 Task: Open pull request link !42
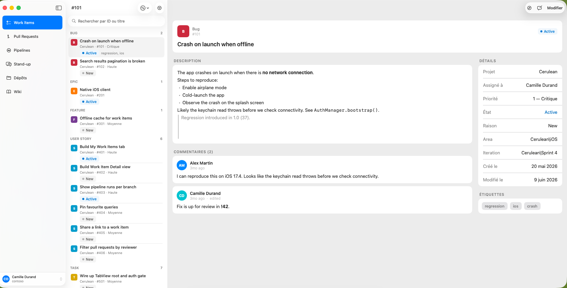point(224,207)
